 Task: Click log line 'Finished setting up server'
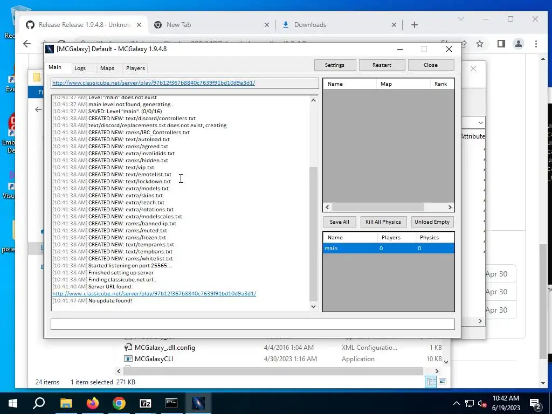121,272
